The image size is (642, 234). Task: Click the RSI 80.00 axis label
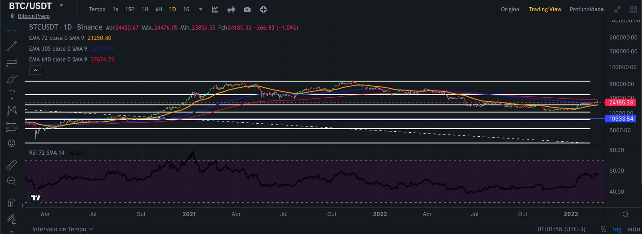(617, 150)
